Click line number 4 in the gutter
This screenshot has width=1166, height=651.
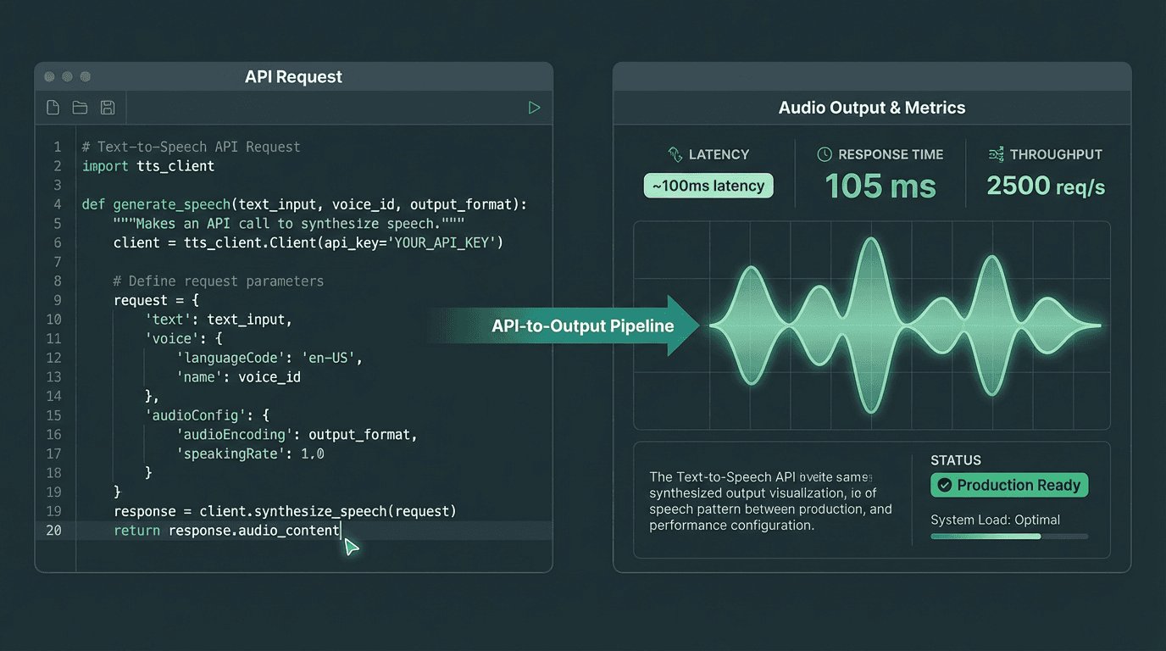pyautogui.click(x=58, y=204)
